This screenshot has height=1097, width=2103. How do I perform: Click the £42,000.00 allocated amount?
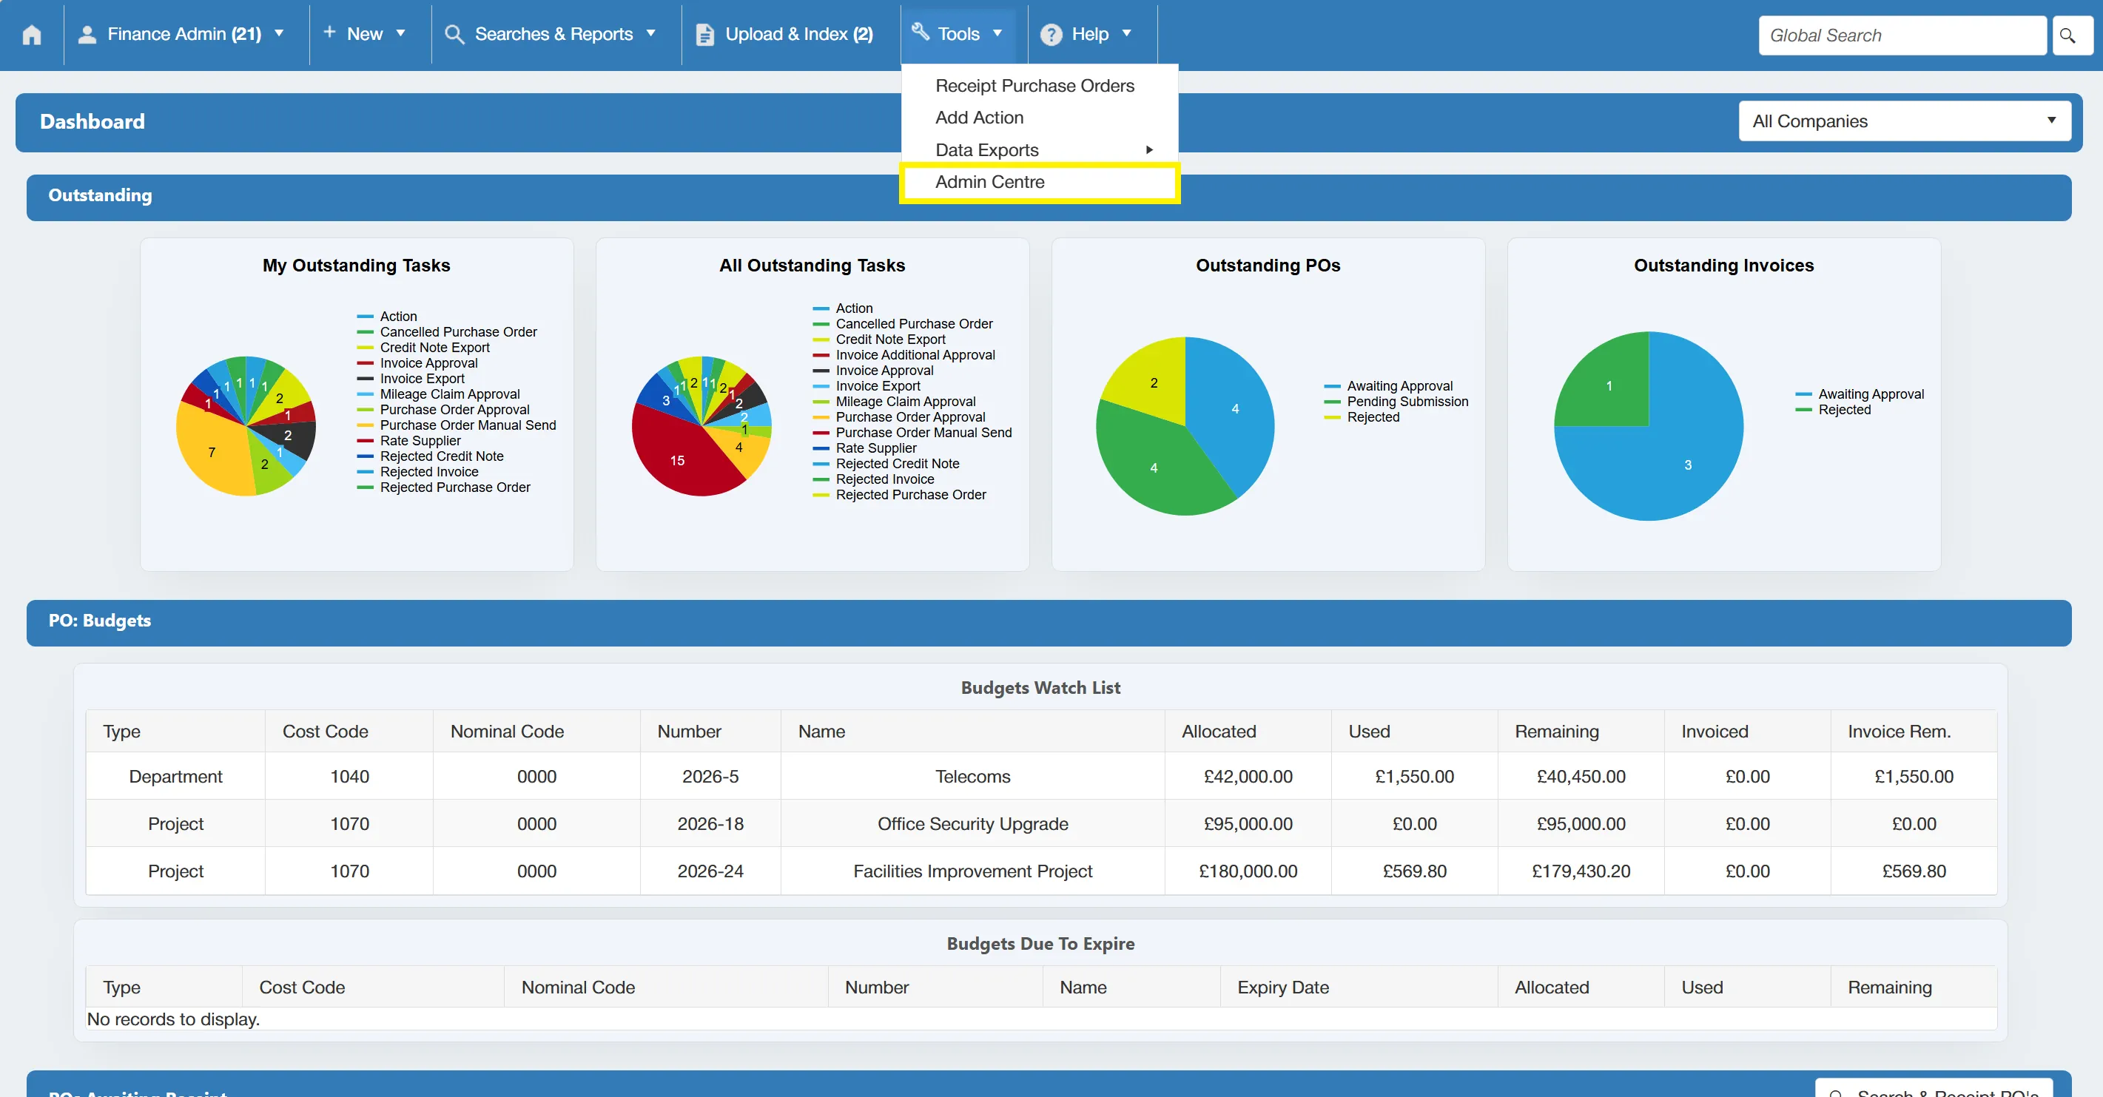1248,776
